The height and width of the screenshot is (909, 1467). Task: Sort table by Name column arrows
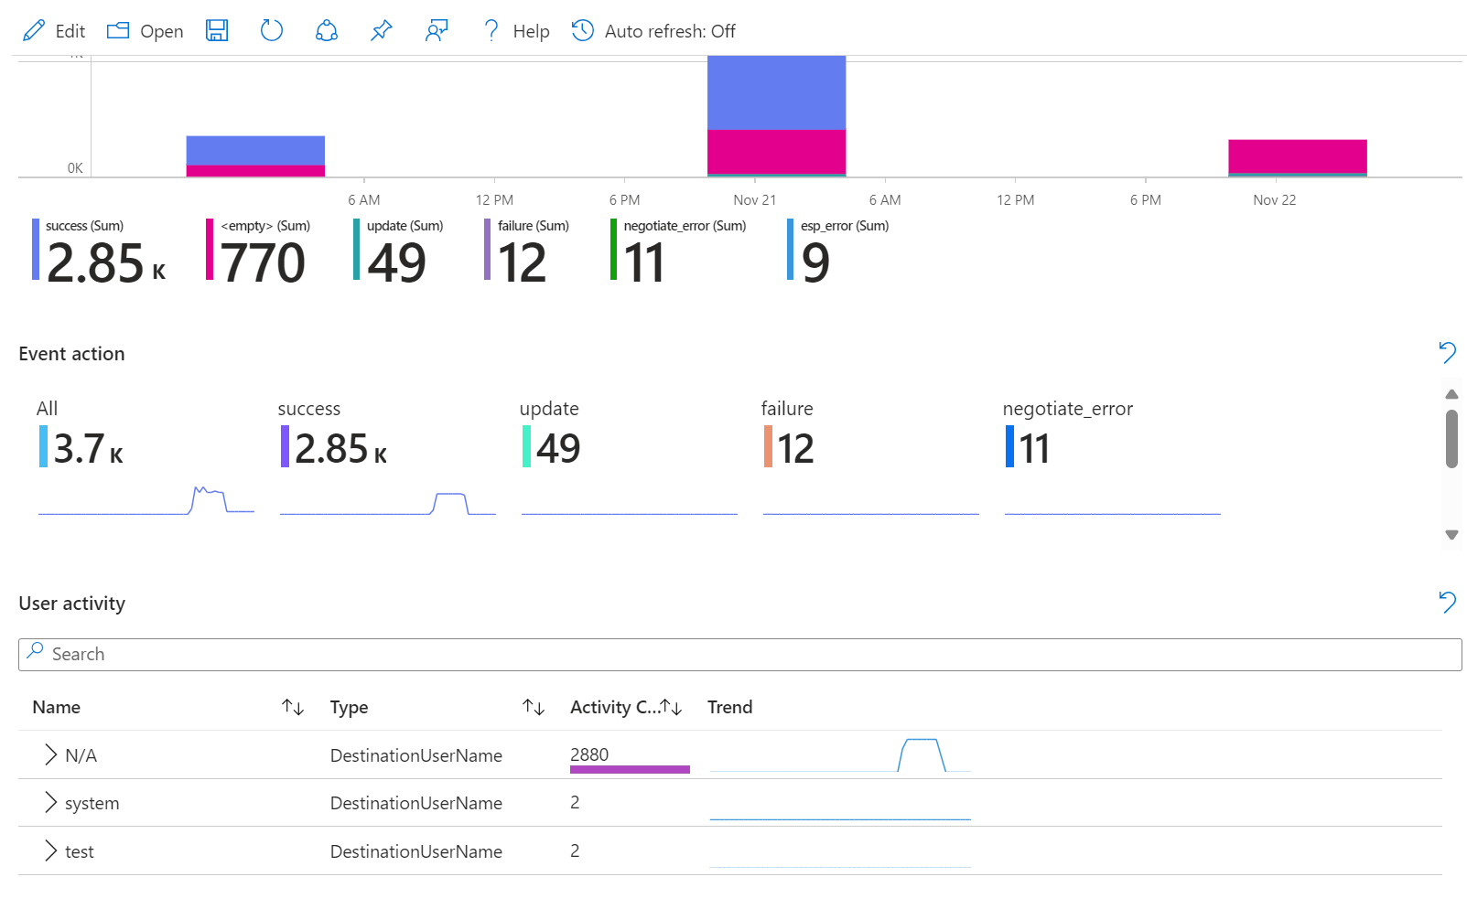[293, 707]
